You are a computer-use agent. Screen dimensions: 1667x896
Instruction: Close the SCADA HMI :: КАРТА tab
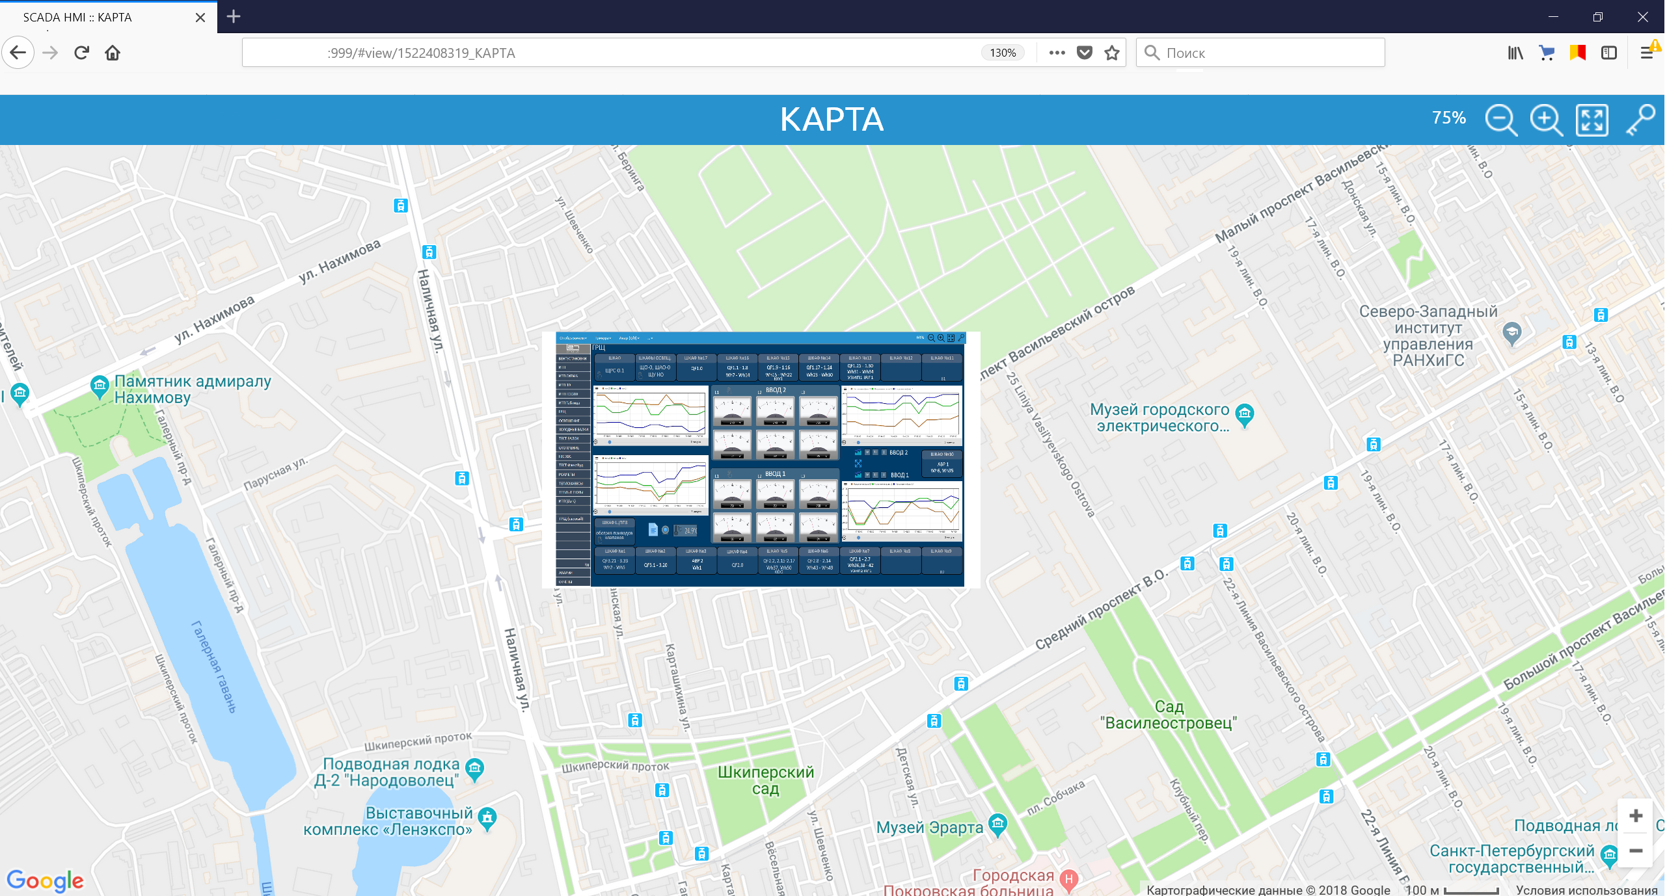pyautogui.click(x=200, y=18)
